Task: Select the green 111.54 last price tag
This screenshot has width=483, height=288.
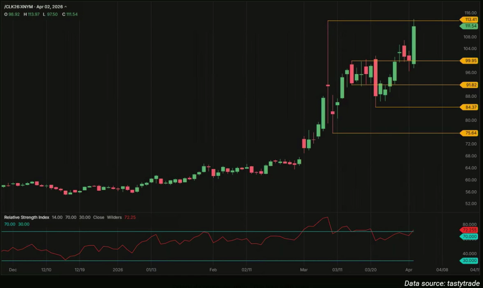Action: click(x=469, y=26)
